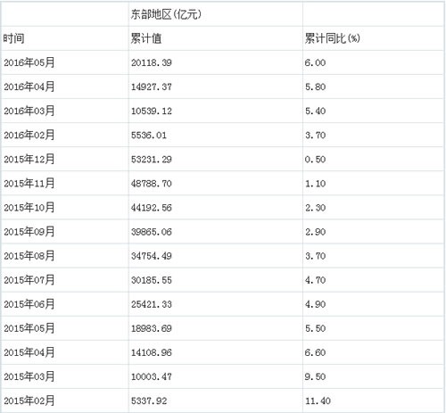Screen dimensions: 446x413
Task: Click the 2016年02月 row label
Action: click(x=29, y=135)
